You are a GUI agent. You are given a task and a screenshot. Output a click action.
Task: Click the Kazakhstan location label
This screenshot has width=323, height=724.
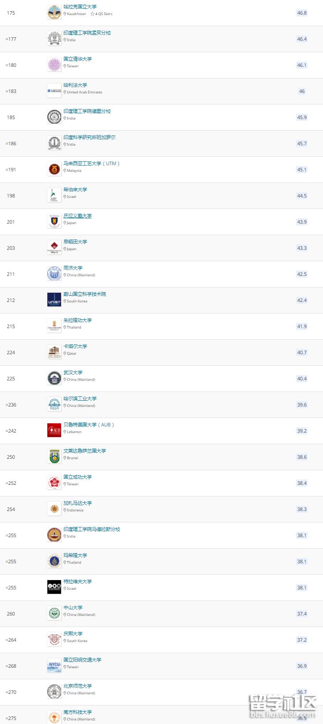click(x=76, y=14)
